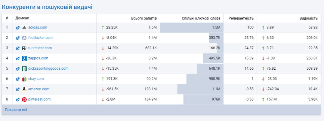Select the 90.2M total queries value
The width and height of the screenshot is (324, 121).
point(151,79)
